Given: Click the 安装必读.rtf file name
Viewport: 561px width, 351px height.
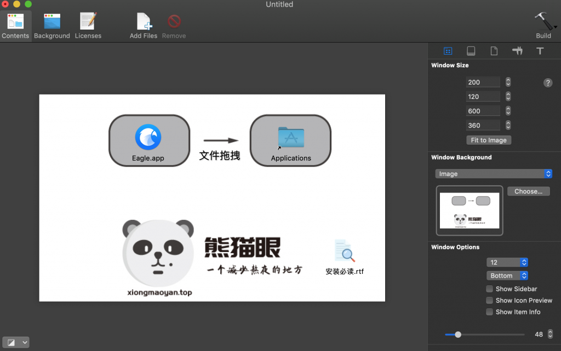Looking at the screenshot, I should coord(345,271).
